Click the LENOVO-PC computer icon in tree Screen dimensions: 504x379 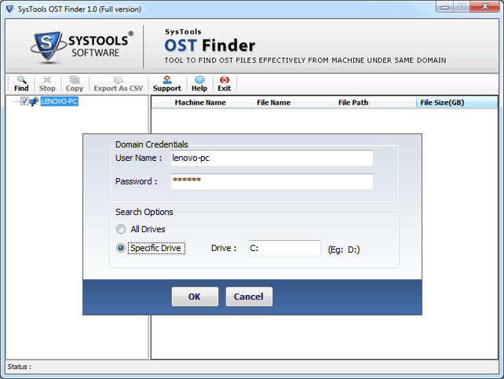pyautogui.click(x=34, y=101)
